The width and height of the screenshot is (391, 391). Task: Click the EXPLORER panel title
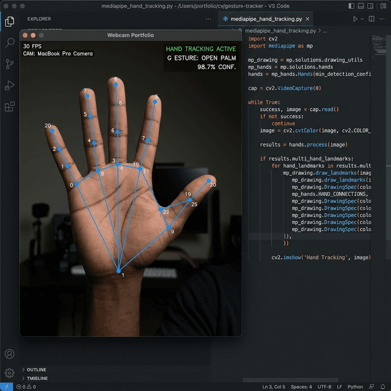[39, 19]
